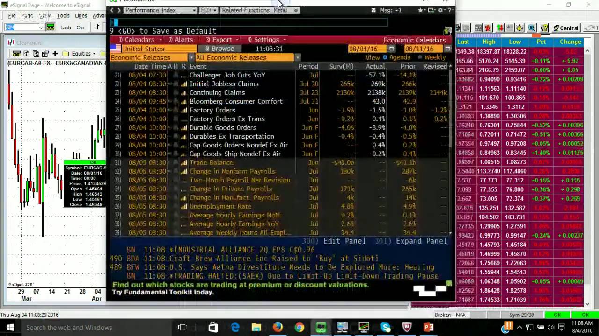The width and height of the screenshot is (599, 336).
Task: Open the end date calendar picker
Action: (447, 49)
